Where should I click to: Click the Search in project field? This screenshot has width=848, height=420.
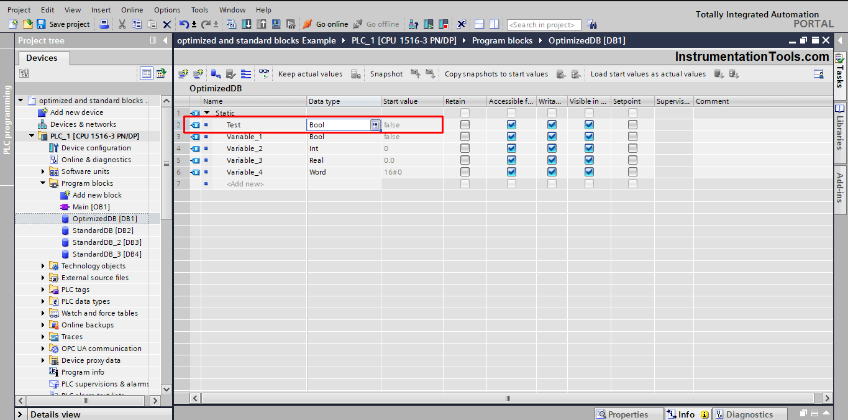[x=544, y=25]
